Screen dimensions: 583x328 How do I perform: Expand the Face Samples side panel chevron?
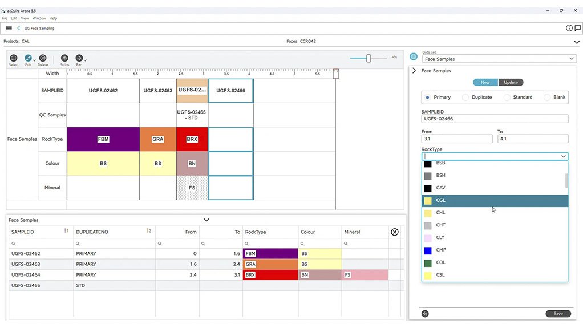pyautogui.click(x=414, y=70)
